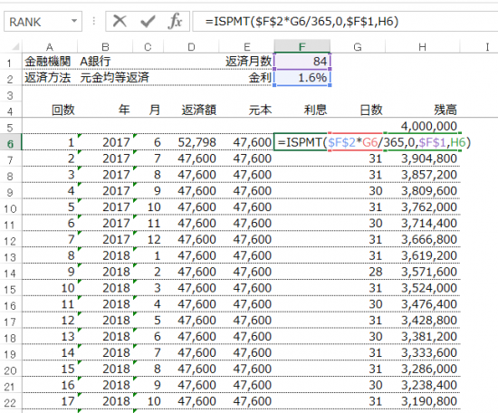Click cell F1 containing 84
The image size is (498, 413).
302,62
